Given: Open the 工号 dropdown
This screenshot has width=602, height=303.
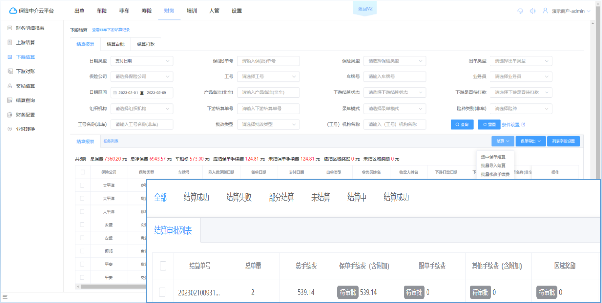Looking at the screenshot, I should coord(268,76).
